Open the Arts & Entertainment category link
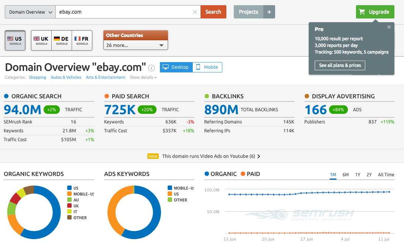This screenshot has width=404, height=248. [x=105, y=77]
